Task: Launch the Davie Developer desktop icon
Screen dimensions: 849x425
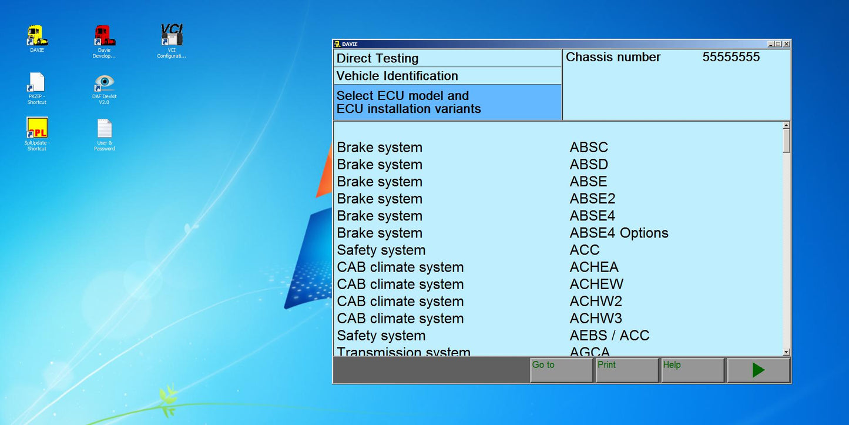Action: point(104,36)
